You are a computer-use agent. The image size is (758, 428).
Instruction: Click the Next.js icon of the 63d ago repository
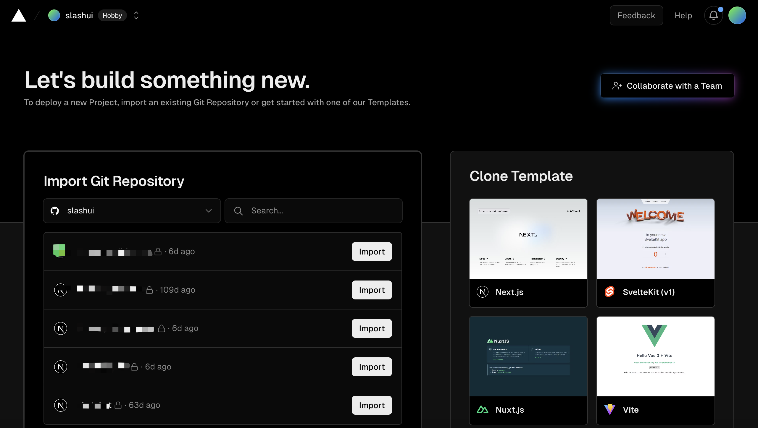[61, 405]
